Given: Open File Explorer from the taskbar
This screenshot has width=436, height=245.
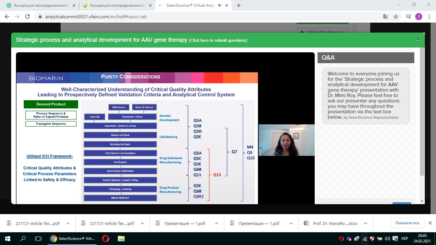Looking at the screenshot, I should [121, 238].
